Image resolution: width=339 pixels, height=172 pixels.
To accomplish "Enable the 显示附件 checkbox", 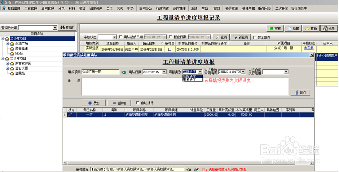I will coord(255,37).
